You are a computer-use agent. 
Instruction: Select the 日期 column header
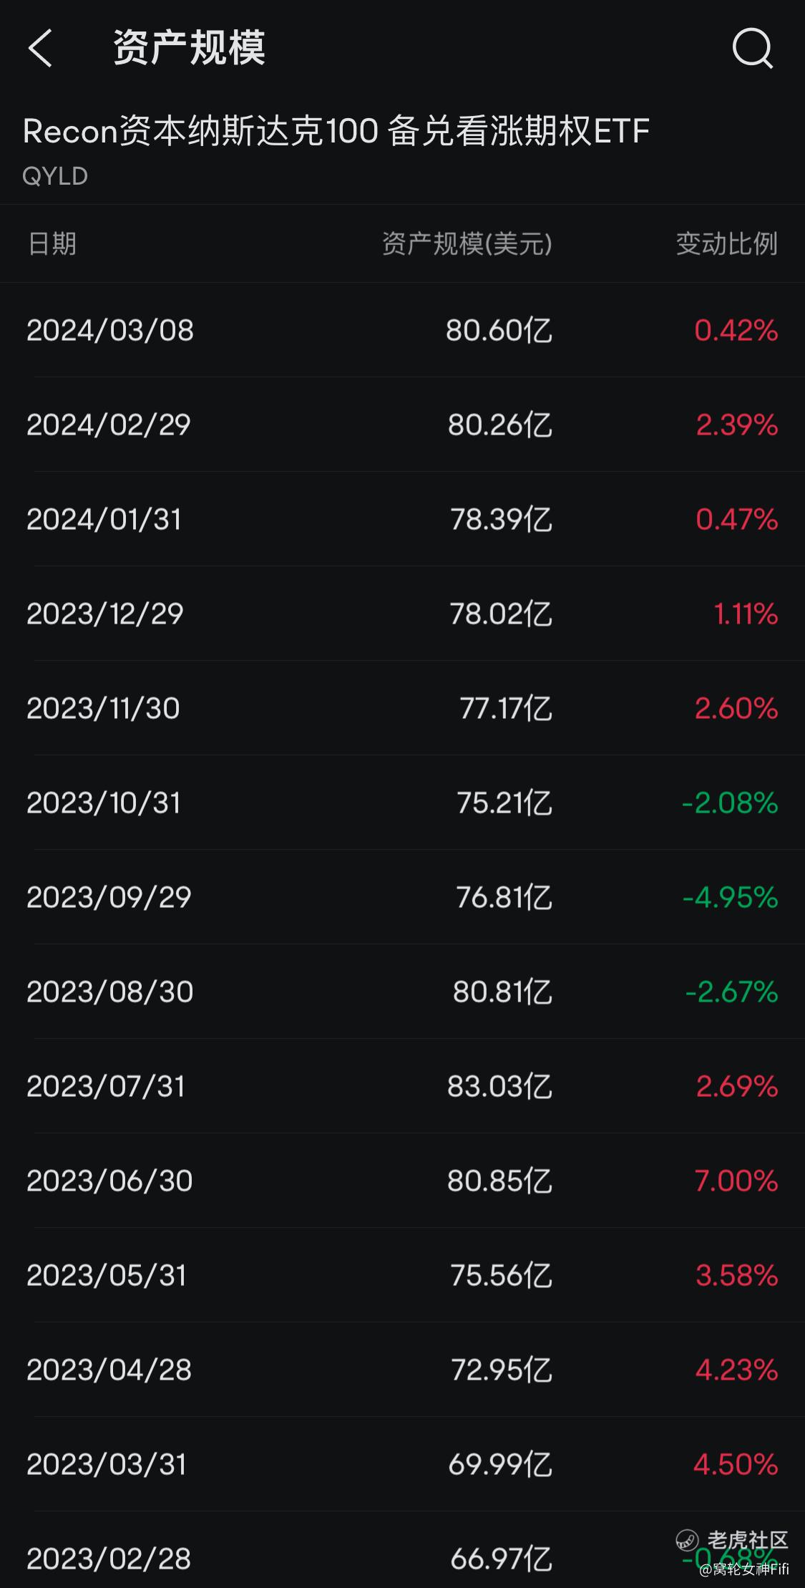pyautogui.click(x=52, y=244)
